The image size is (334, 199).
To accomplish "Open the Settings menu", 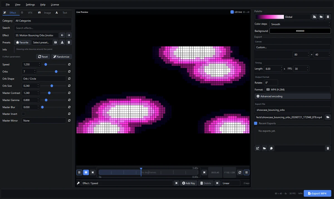I will point(30,4).
